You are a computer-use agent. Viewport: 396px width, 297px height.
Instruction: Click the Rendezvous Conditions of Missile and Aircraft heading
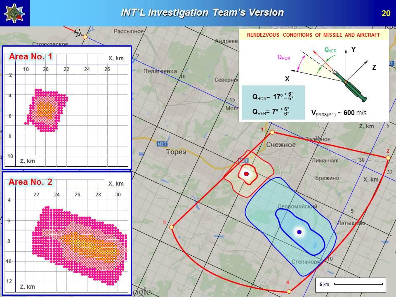click(313, 35)
